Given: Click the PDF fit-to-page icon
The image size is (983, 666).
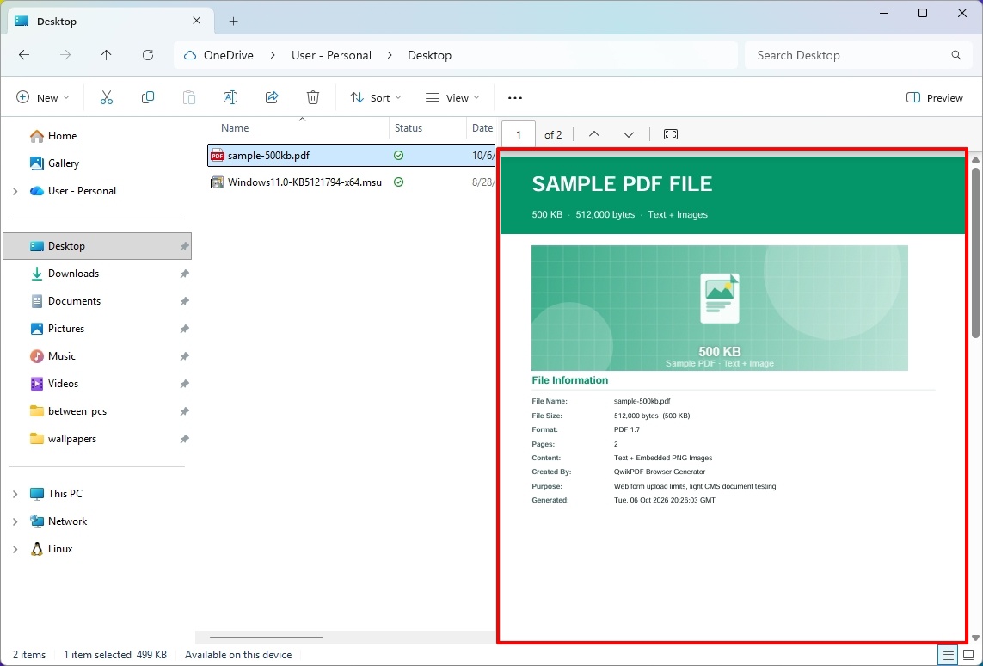Looking at the screenshot, I should 670,134.
